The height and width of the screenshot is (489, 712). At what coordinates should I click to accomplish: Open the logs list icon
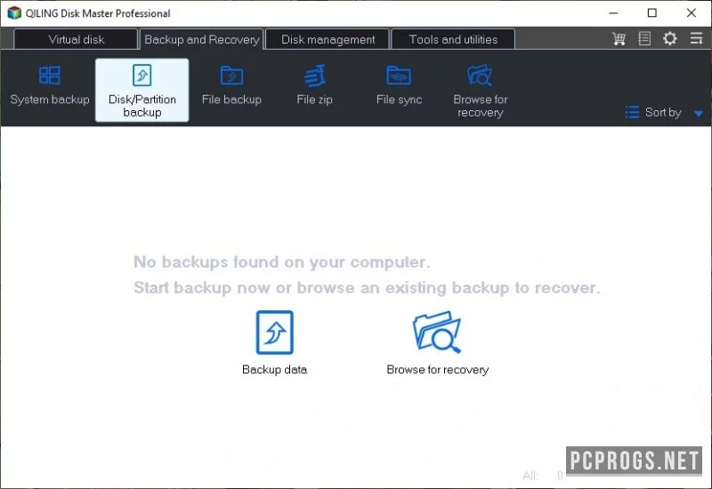(644, 38)
